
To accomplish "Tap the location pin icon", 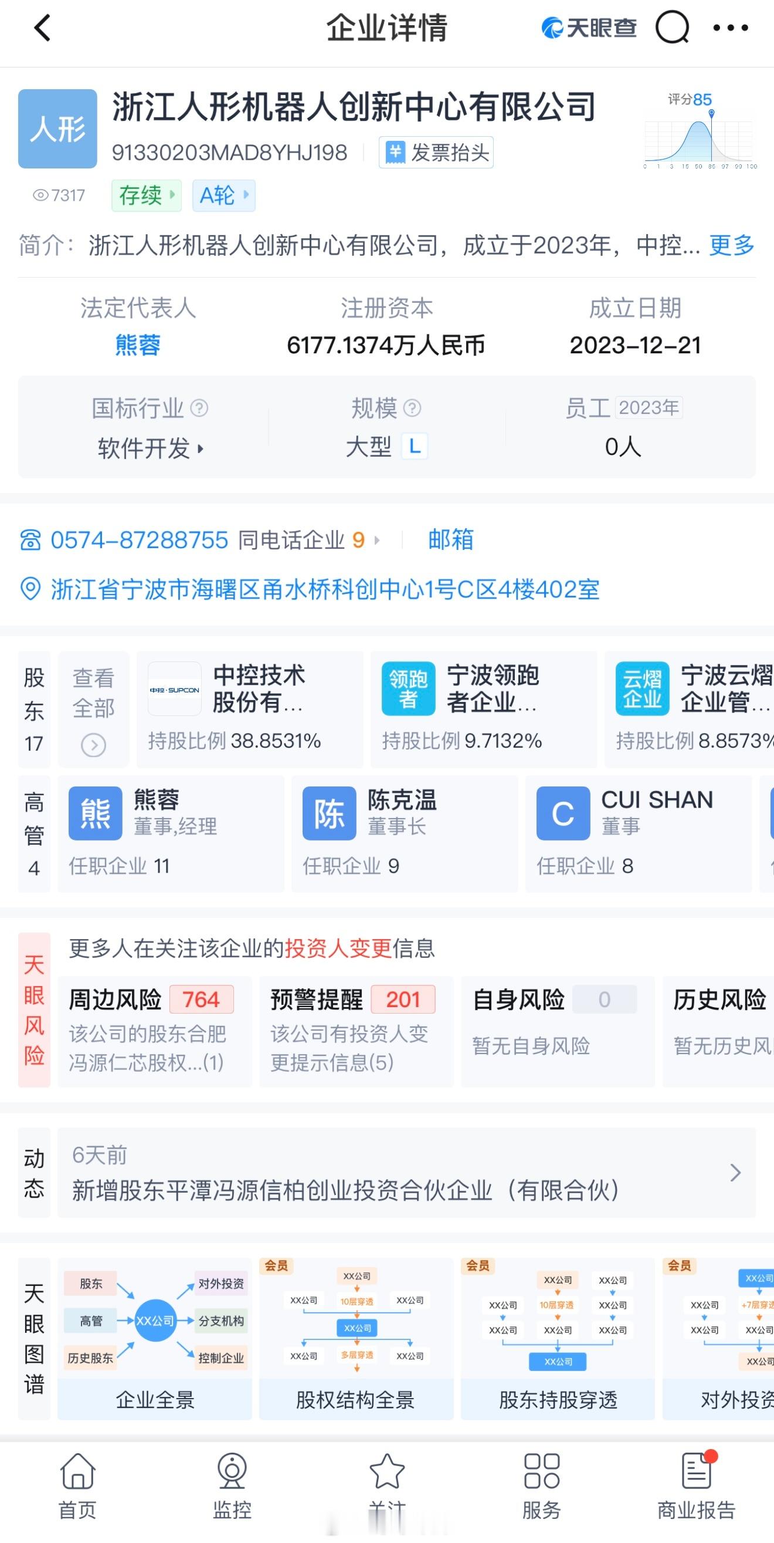I will 30,589.
